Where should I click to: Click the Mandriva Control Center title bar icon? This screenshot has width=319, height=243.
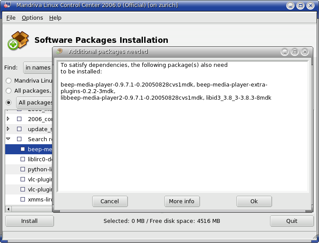pyautogui.click(x=7, y=5)
